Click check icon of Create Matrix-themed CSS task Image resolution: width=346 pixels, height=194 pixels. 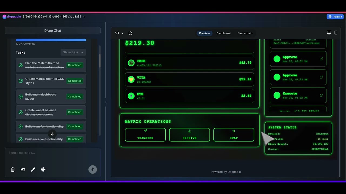pos(21,81)
